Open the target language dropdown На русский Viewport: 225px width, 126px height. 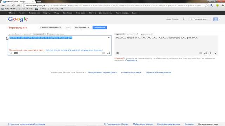(x=82, y=27)
